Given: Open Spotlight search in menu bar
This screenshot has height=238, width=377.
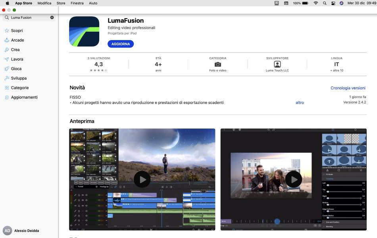Looking at the screenshot, I should point(325,3).
